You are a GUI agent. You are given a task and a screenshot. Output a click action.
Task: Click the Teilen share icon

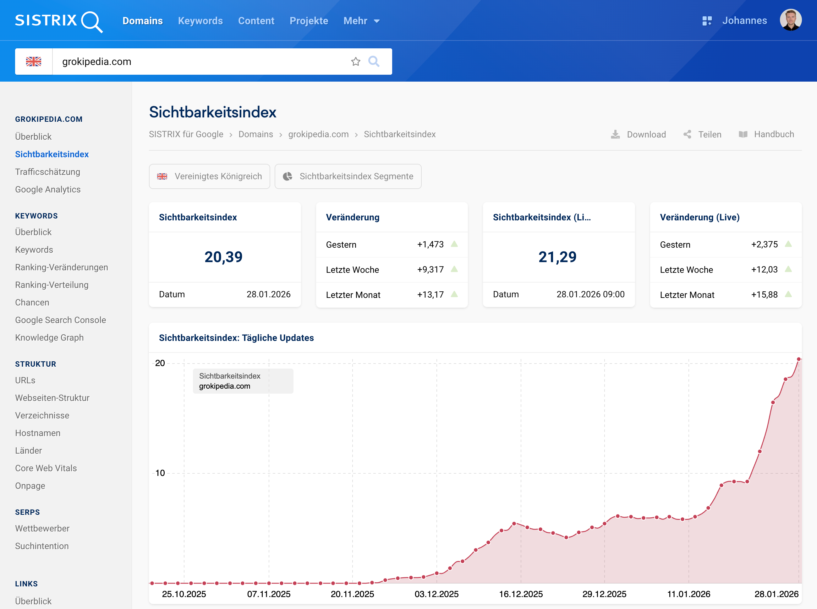(x=687, y=135)
